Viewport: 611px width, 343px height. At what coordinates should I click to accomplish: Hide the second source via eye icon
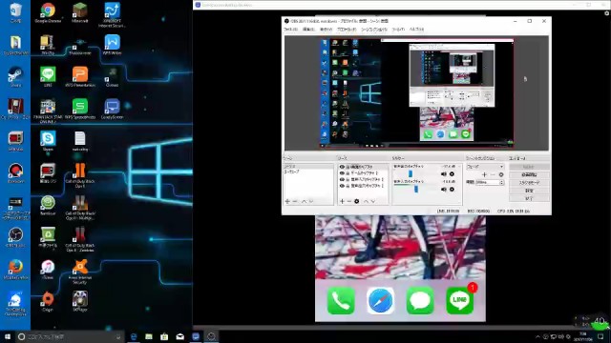(342, 173)
